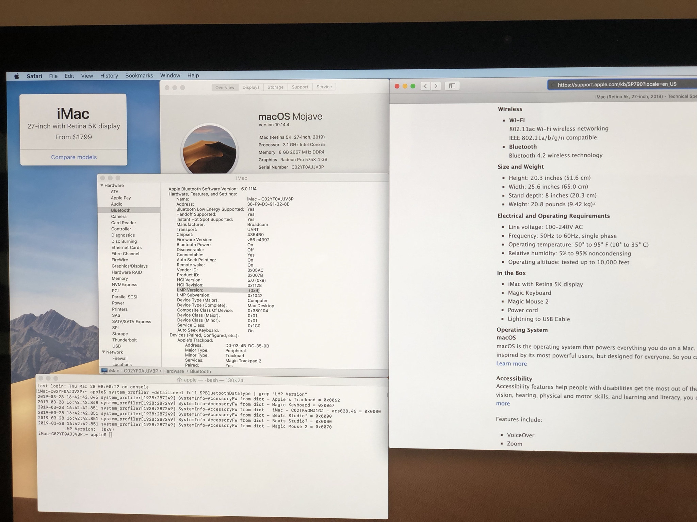Click the more link under Accessibility

[x=503, y=403]
